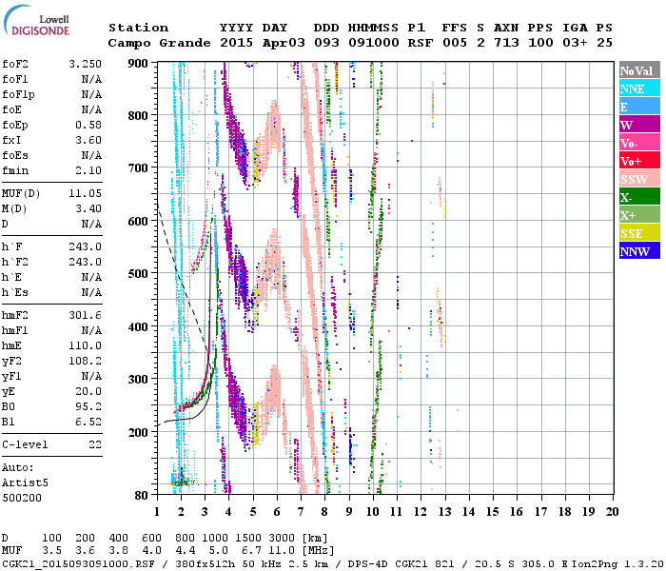666x571 pixels.
Task: Click the hmE value 110.0
Action: point(85,345)
